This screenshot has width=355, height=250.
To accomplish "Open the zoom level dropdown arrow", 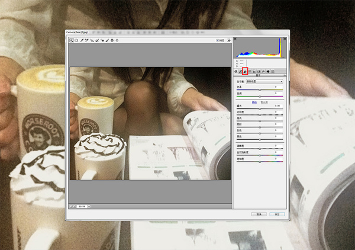I will click(x=89, y=207).
